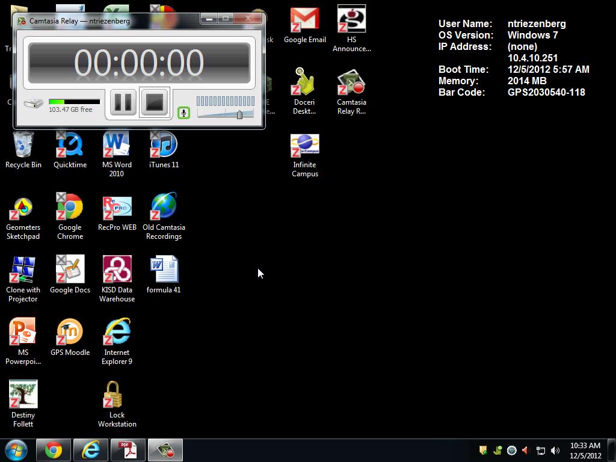
Task: Select the Old Camtasia Recordings shortcut
Action: (x=164, y=217)
